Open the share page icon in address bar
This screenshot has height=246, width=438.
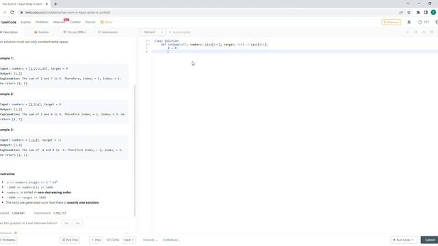click(x=401, y=12)
